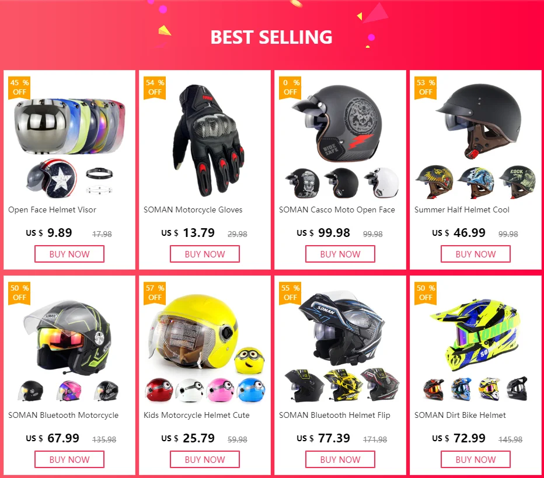Open the black motorcycle glove image
544x478 pixels.
208,140
